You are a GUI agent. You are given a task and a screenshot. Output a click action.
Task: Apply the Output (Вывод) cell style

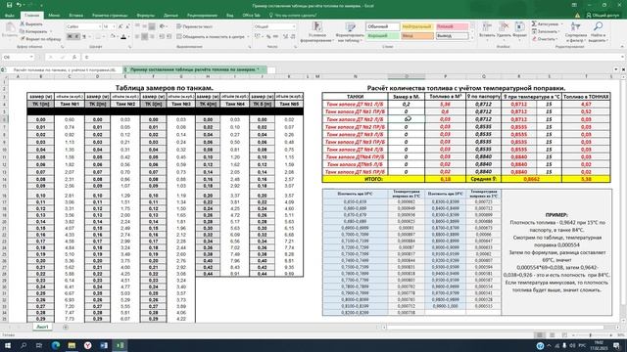pyautogui.click(x=452, y=36)
